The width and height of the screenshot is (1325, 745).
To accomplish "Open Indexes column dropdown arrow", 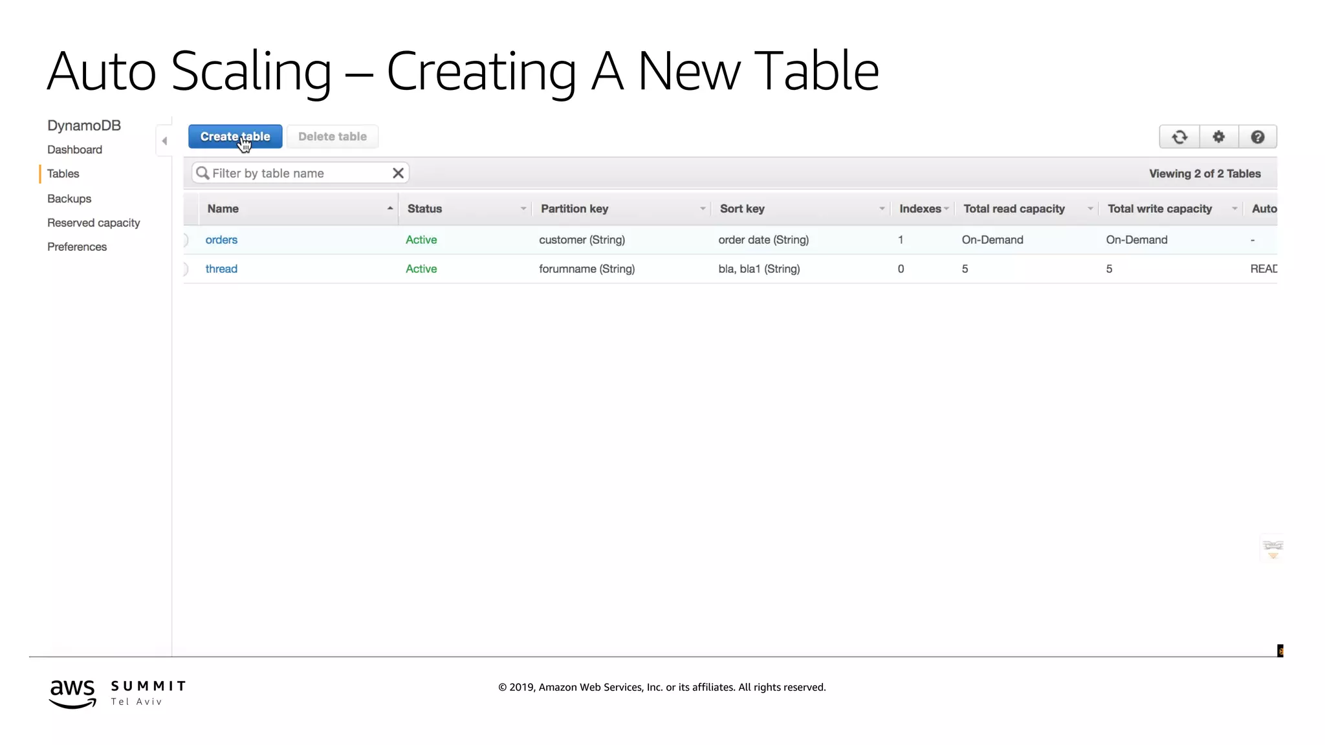I will pyautogui.click(x=947, y=209).
